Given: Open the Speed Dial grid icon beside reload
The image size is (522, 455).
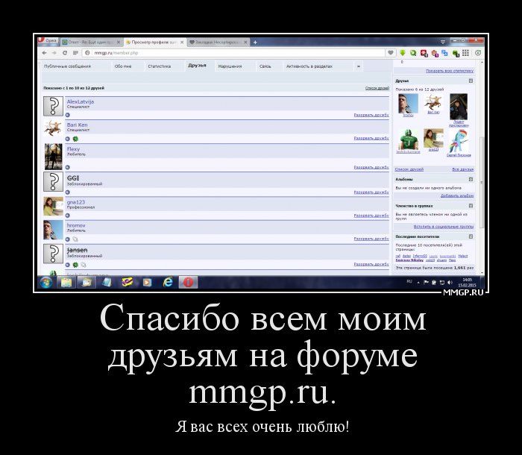Looking at the screenshot, I should pyautogui.click(x=75, y=53).
